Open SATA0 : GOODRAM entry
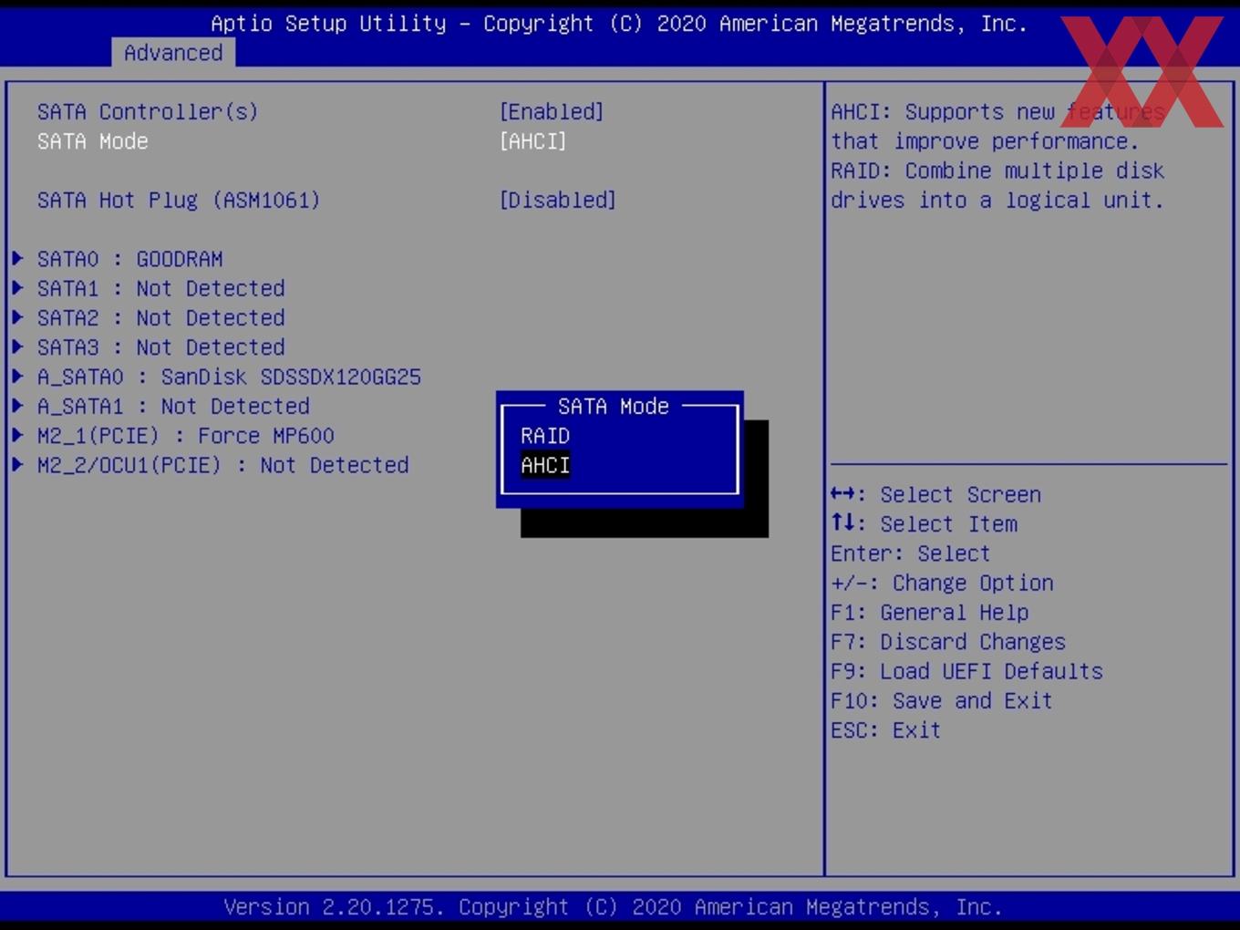Viewport: 1240px width, 930px height. 130,259
